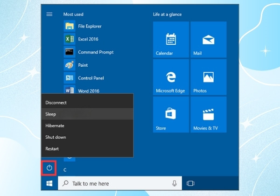The image size is (280, 196).
Task: Click the 'Talk to me here' search box
Action: pyautogui.click(x=120, y=183)
